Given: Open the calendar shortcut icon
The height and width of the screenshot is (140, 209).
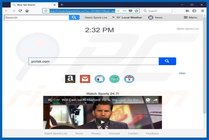Looking at the screenshot, I should [129, 79].
